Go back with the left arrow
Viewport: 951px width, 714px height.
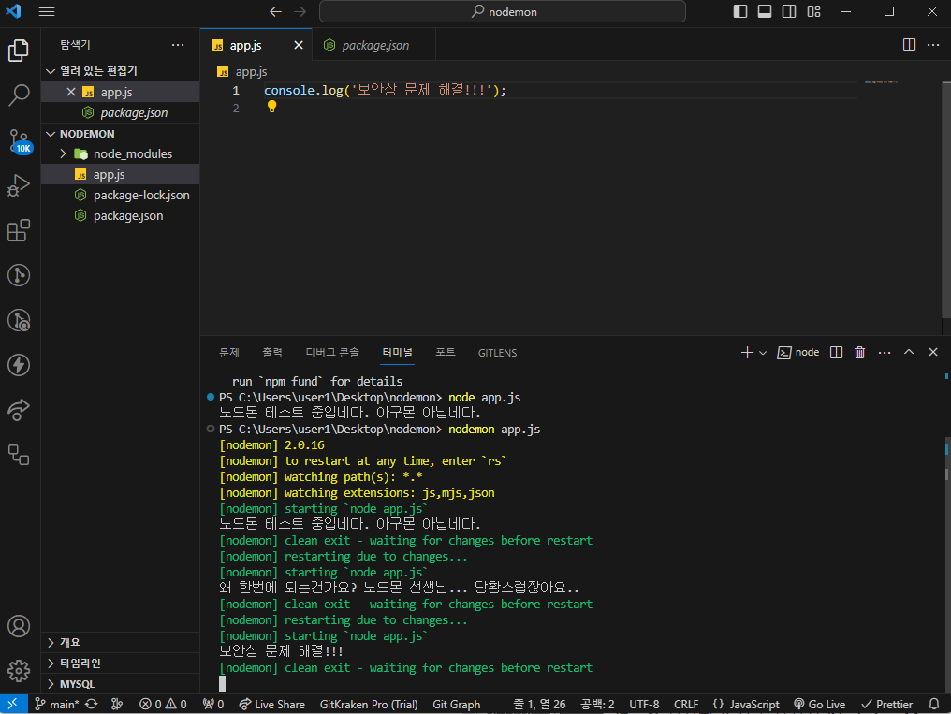pyautogui.click(x=275, y=11)
